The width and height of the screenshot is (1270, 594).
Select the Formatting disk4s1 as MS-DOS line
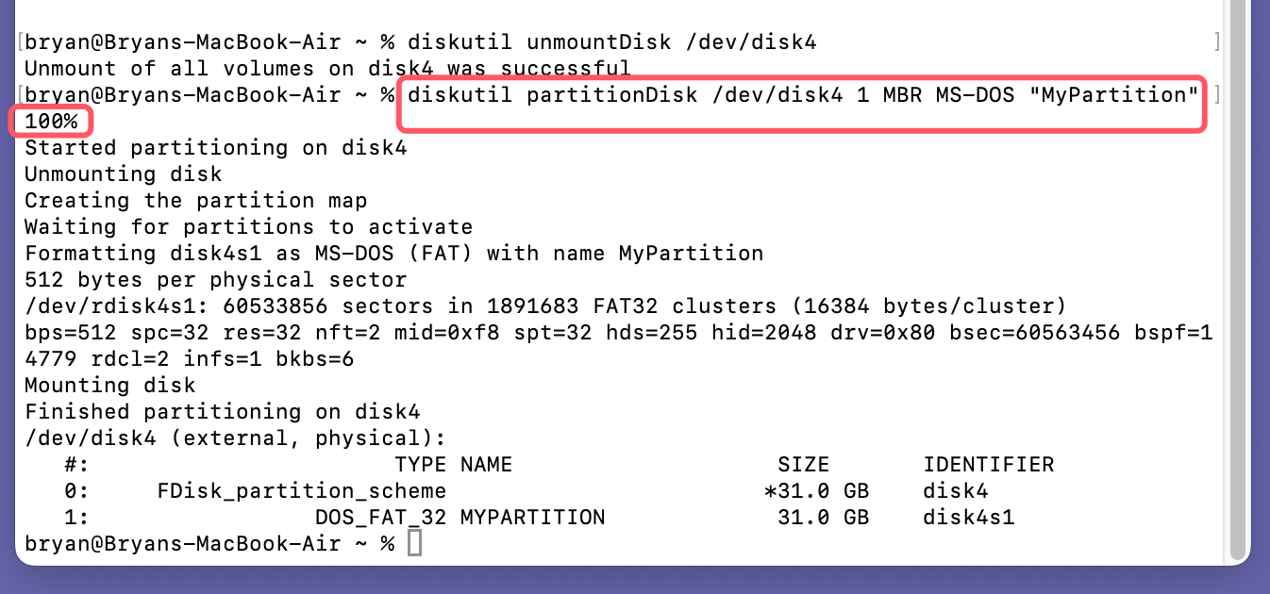pyautogui.click(x=392, y=253)
